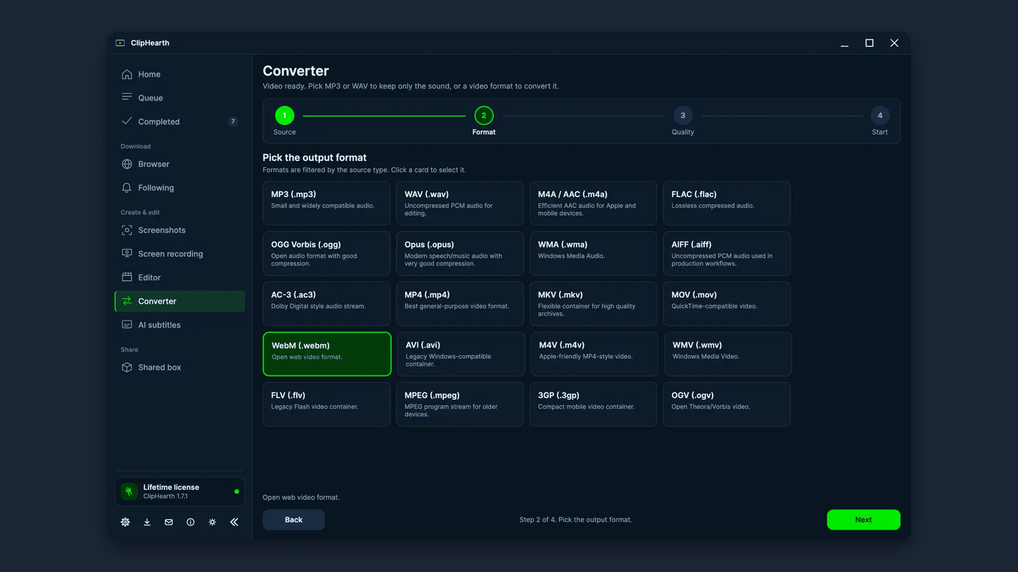Open AI subtitles icon

127,324
